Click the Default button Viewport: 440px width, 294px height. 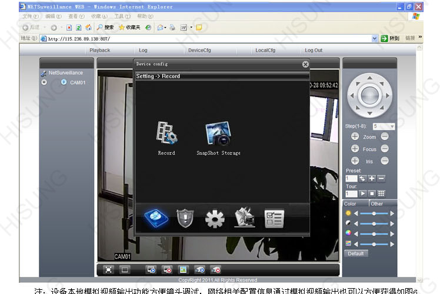[x=356, y=253]
